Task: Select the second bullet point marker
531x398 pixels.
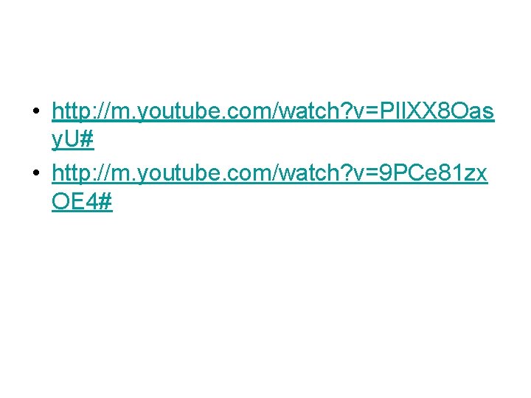Action: click(36, 173)
